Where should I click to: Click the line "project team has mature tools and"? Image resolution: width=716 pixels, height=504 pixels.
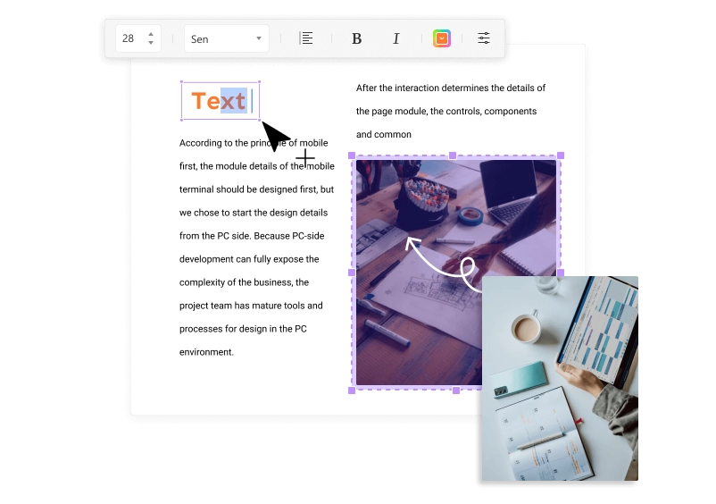click(251, 306)
